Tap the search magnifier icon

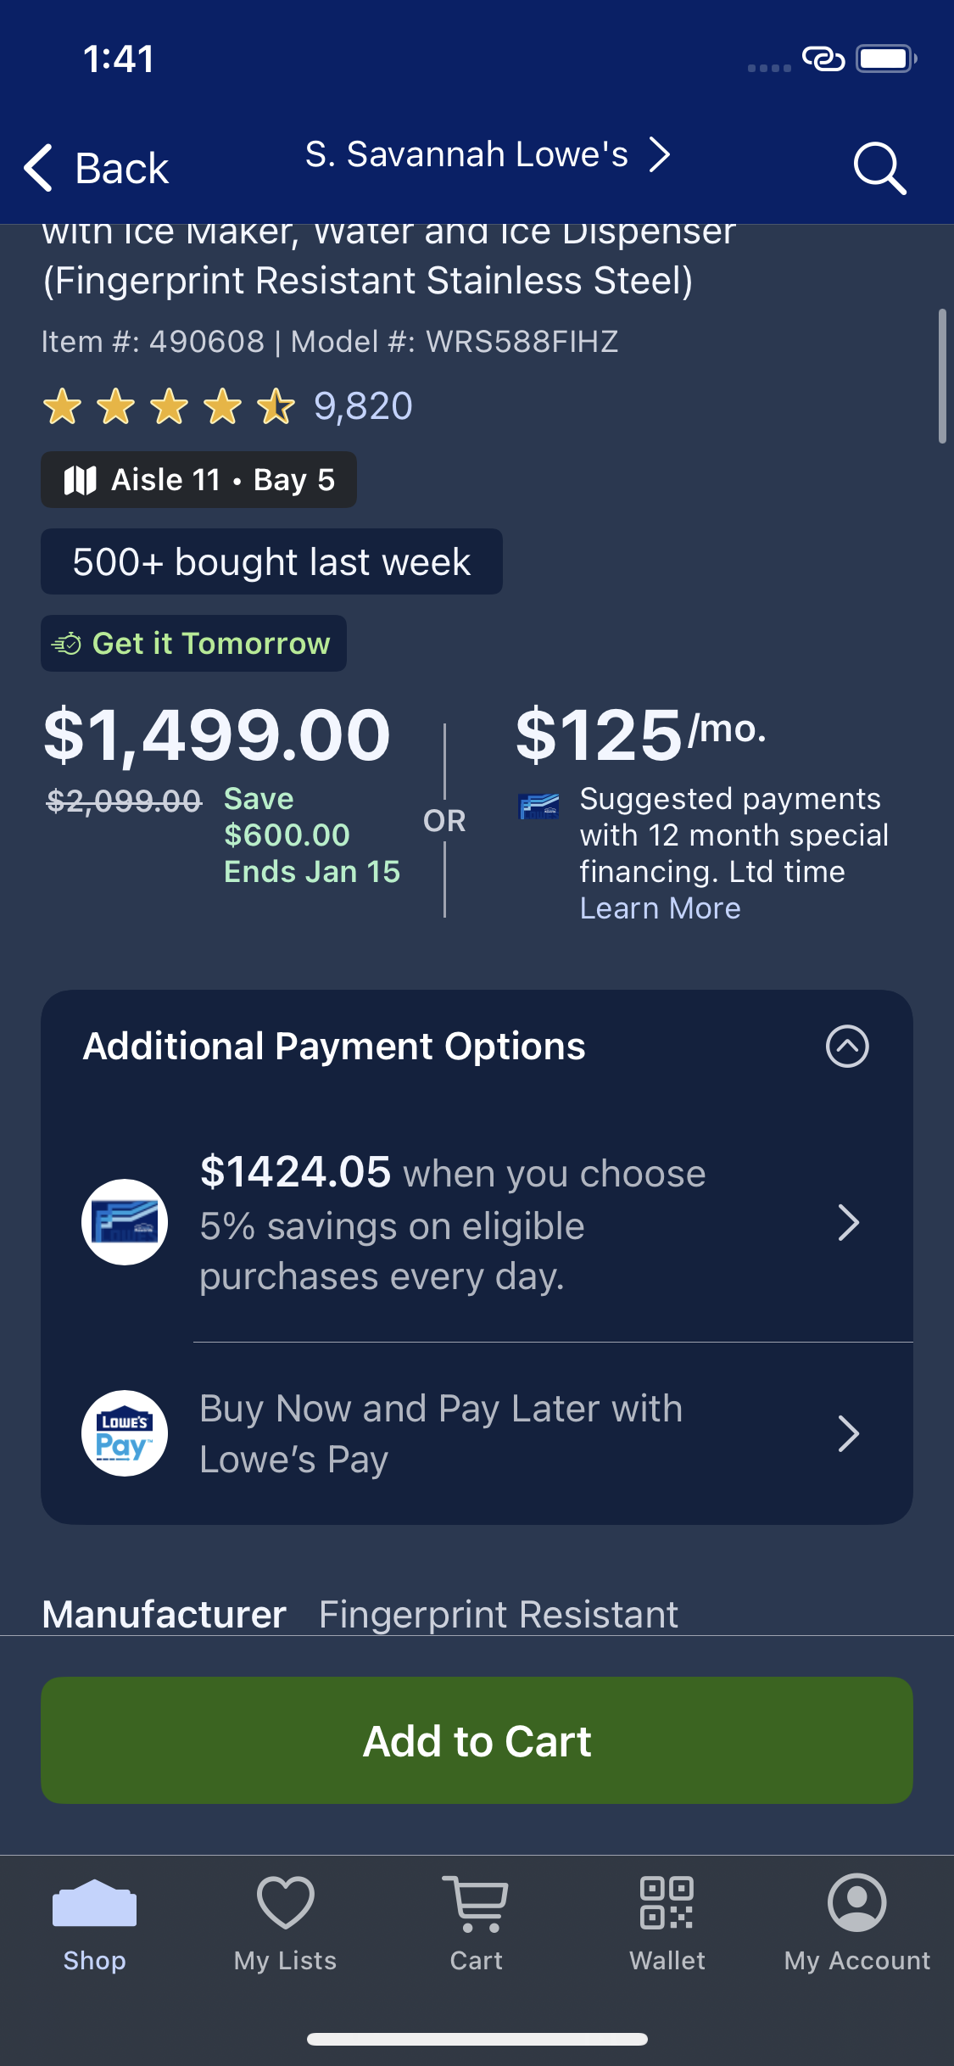click(879, 168)
